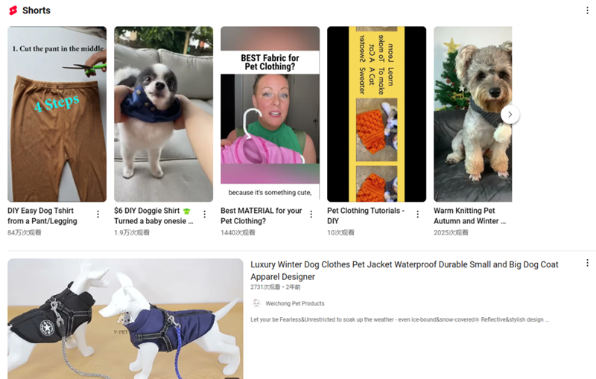Show next Shorts with the right arrow

click(510, 115)
